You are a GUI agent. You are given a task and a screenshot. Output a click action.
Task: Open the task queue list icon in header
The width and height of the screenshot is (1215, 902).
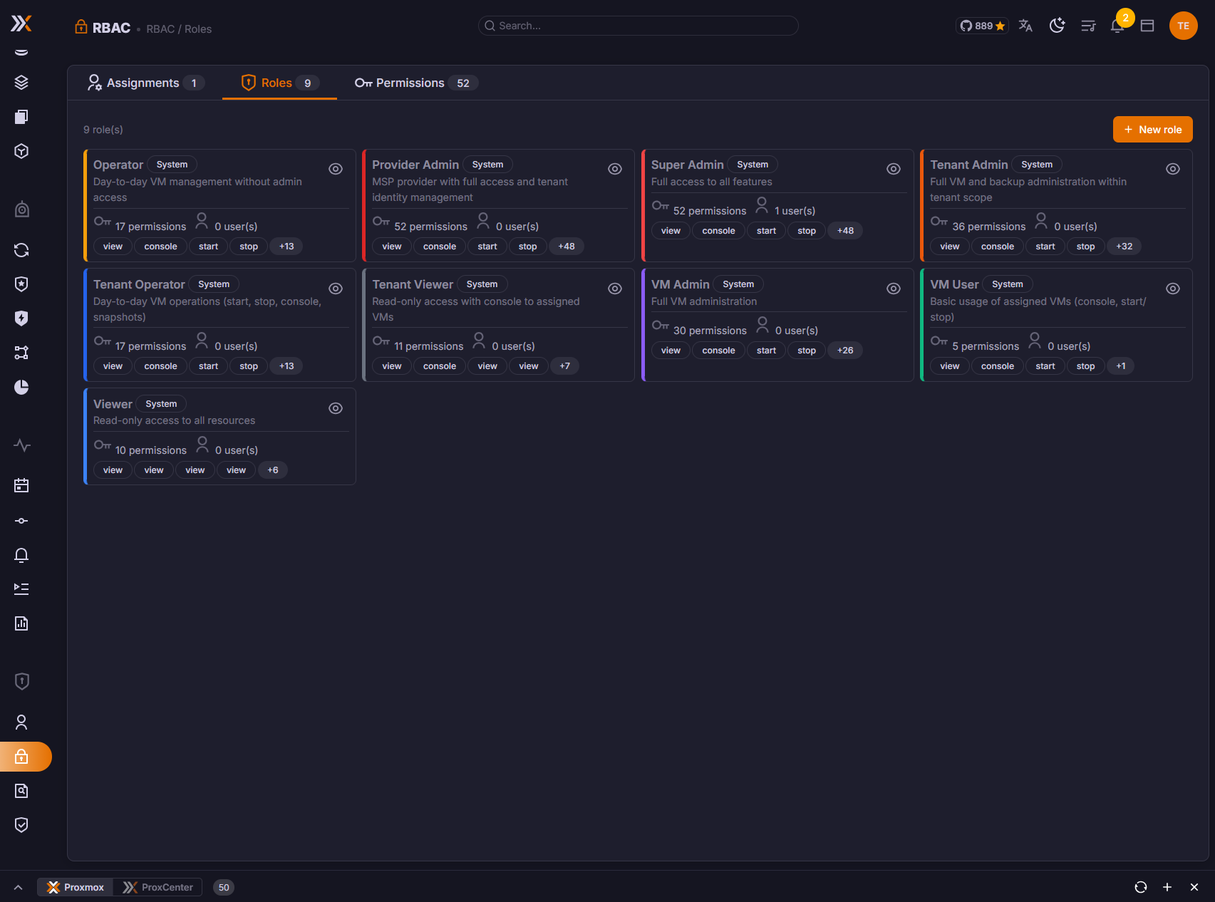tap(1088, 26)
